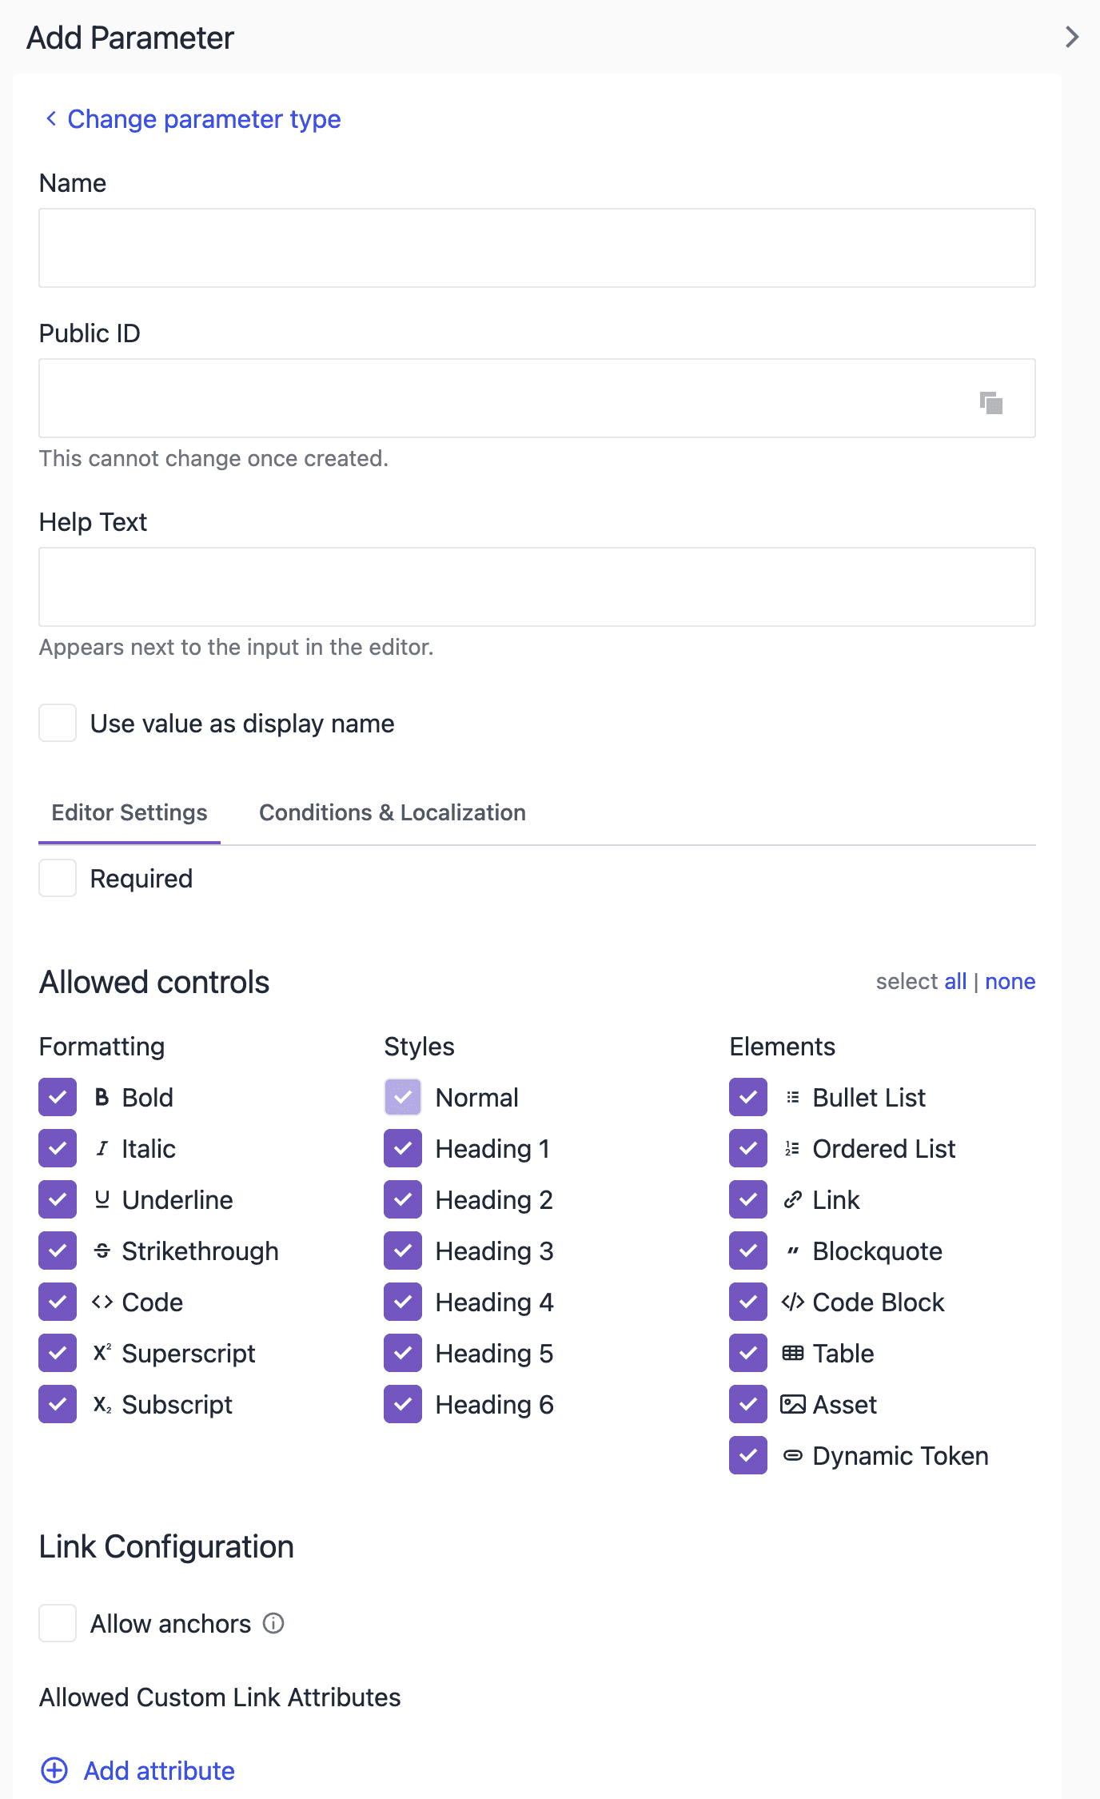Go back via Change parameter type
1100x1799 pixels.
pos(193,118)
